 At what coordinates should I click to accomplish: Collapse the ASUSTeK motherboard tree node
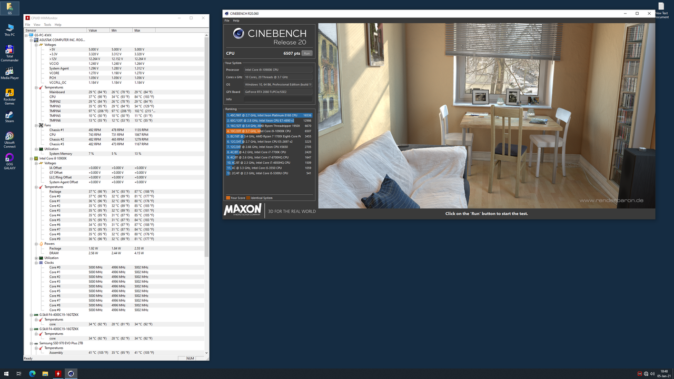tap(32, 40)
